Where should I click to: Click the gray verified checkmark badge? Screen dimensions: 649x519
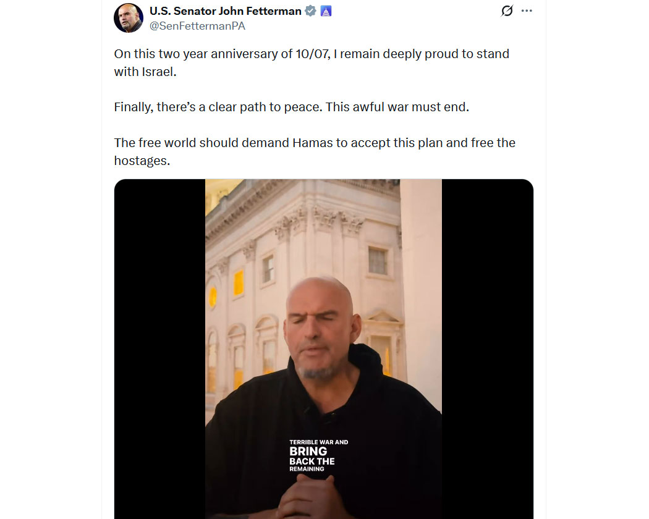(x=311, y=11)
